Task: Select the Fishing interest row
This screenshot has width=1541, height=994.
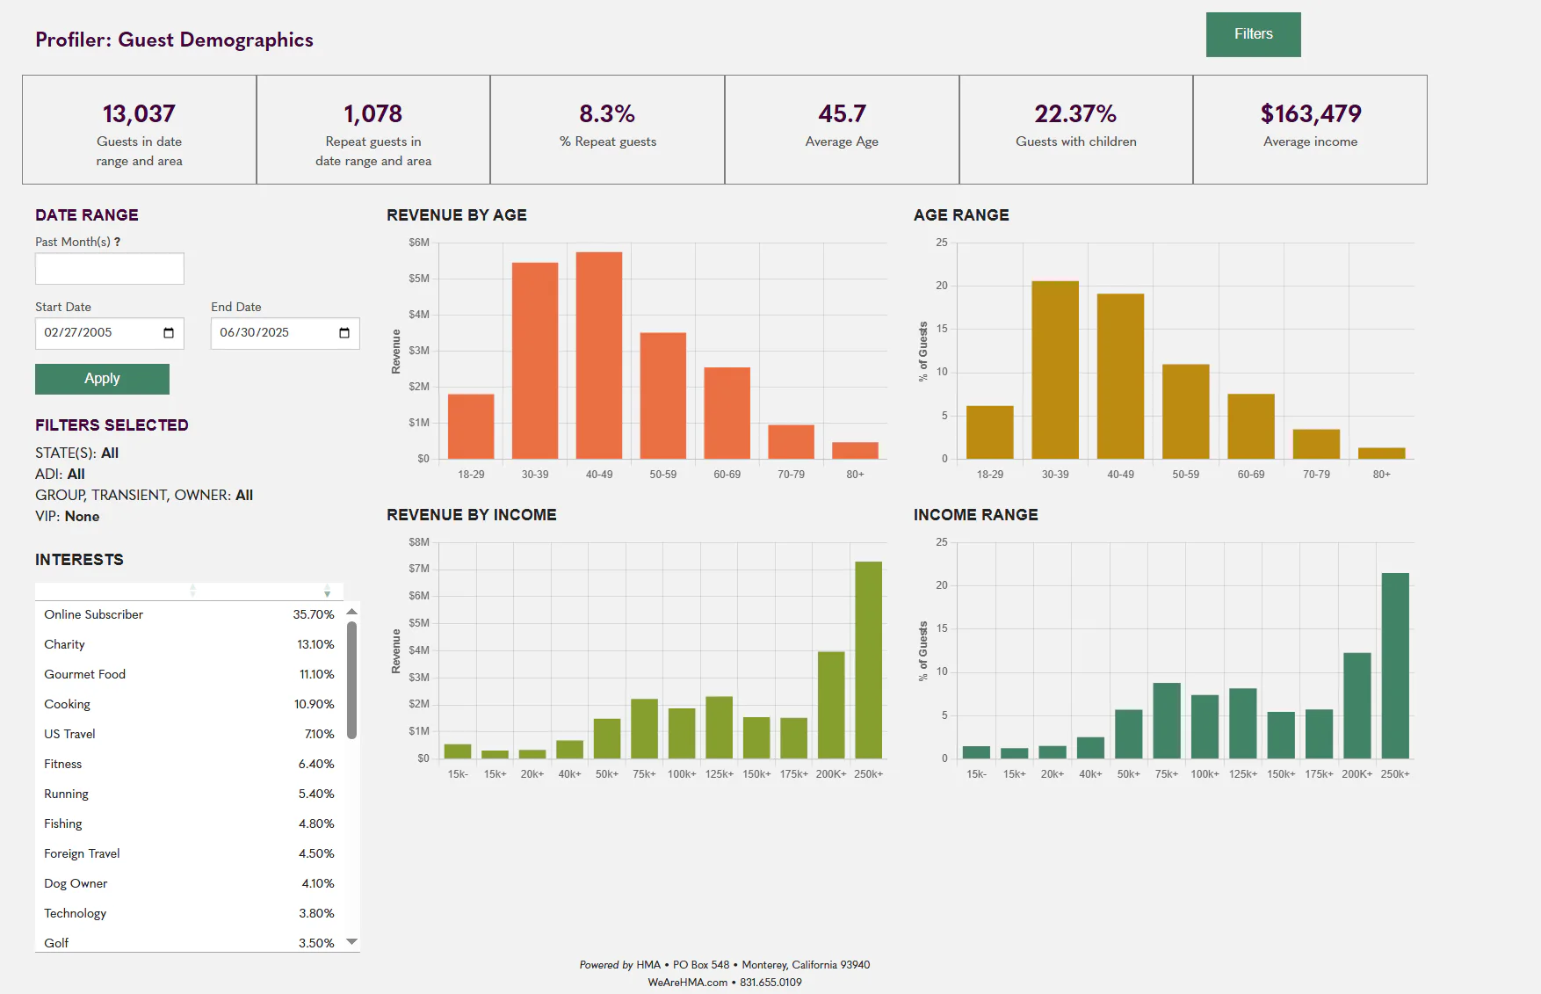Action: [x=189, y=823]
